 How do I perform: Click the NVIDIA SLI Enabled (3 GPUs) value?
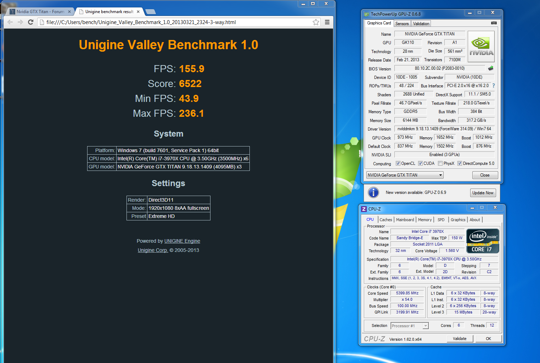coord(444,155)
